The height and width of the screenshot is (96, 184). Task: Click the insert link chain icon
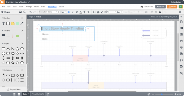(x=152, y=12)
